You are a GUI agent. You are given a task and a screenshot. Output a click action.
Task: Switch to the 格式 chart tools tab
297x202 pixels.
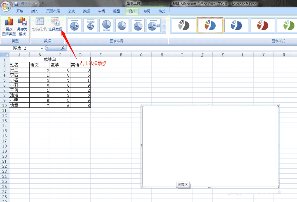click(x=162, y=11)
